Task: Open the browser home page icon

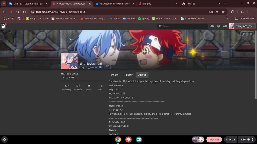Action: (x=24, y=12)
